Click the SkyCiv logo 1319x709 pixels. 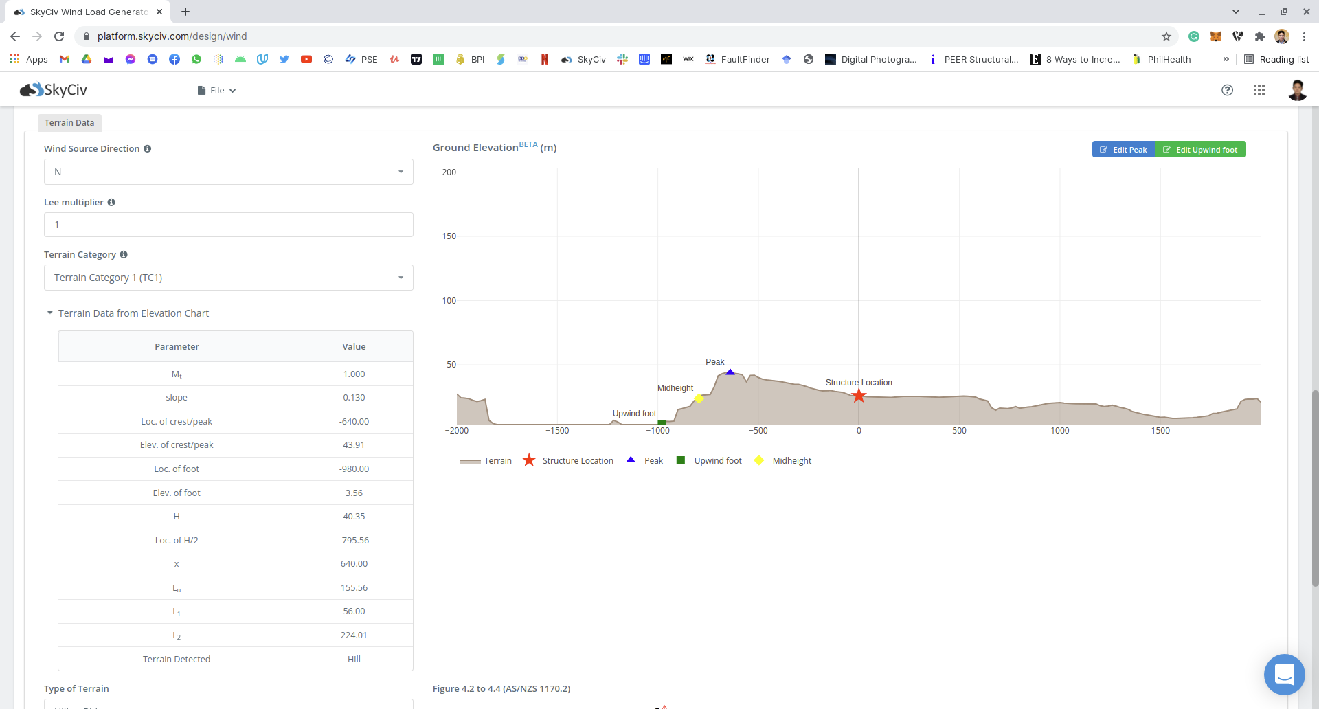click(54, 90)
